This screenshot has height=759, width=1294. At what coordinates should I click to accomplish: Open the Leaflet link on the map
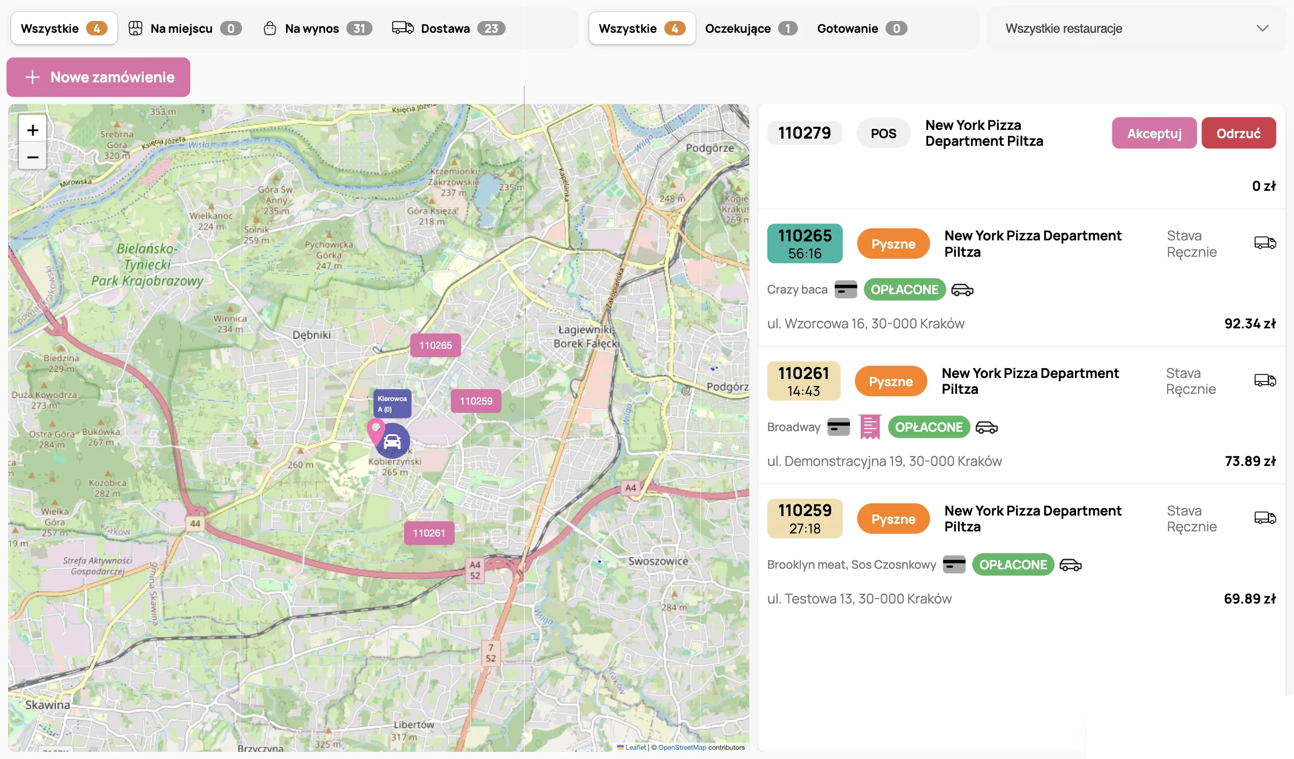(x=635, y=747)
